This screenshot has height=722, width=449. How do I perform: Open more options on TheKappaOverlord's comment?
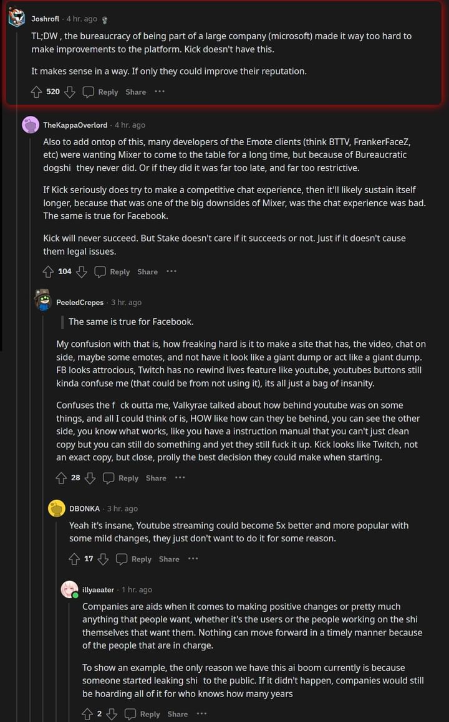click(x=171, y=271)
